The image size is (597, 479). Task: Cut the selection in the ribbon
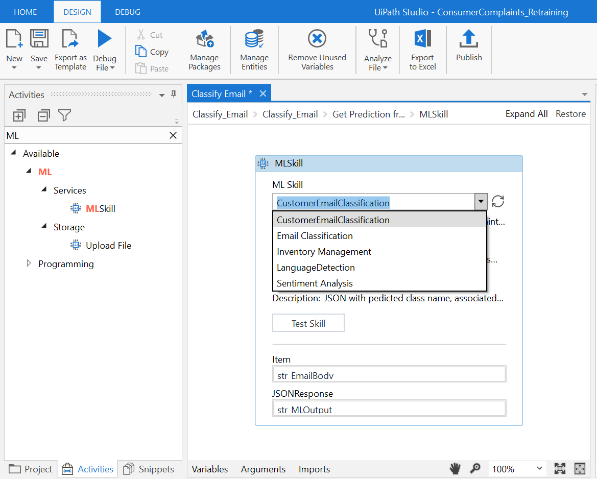[150, 35]
